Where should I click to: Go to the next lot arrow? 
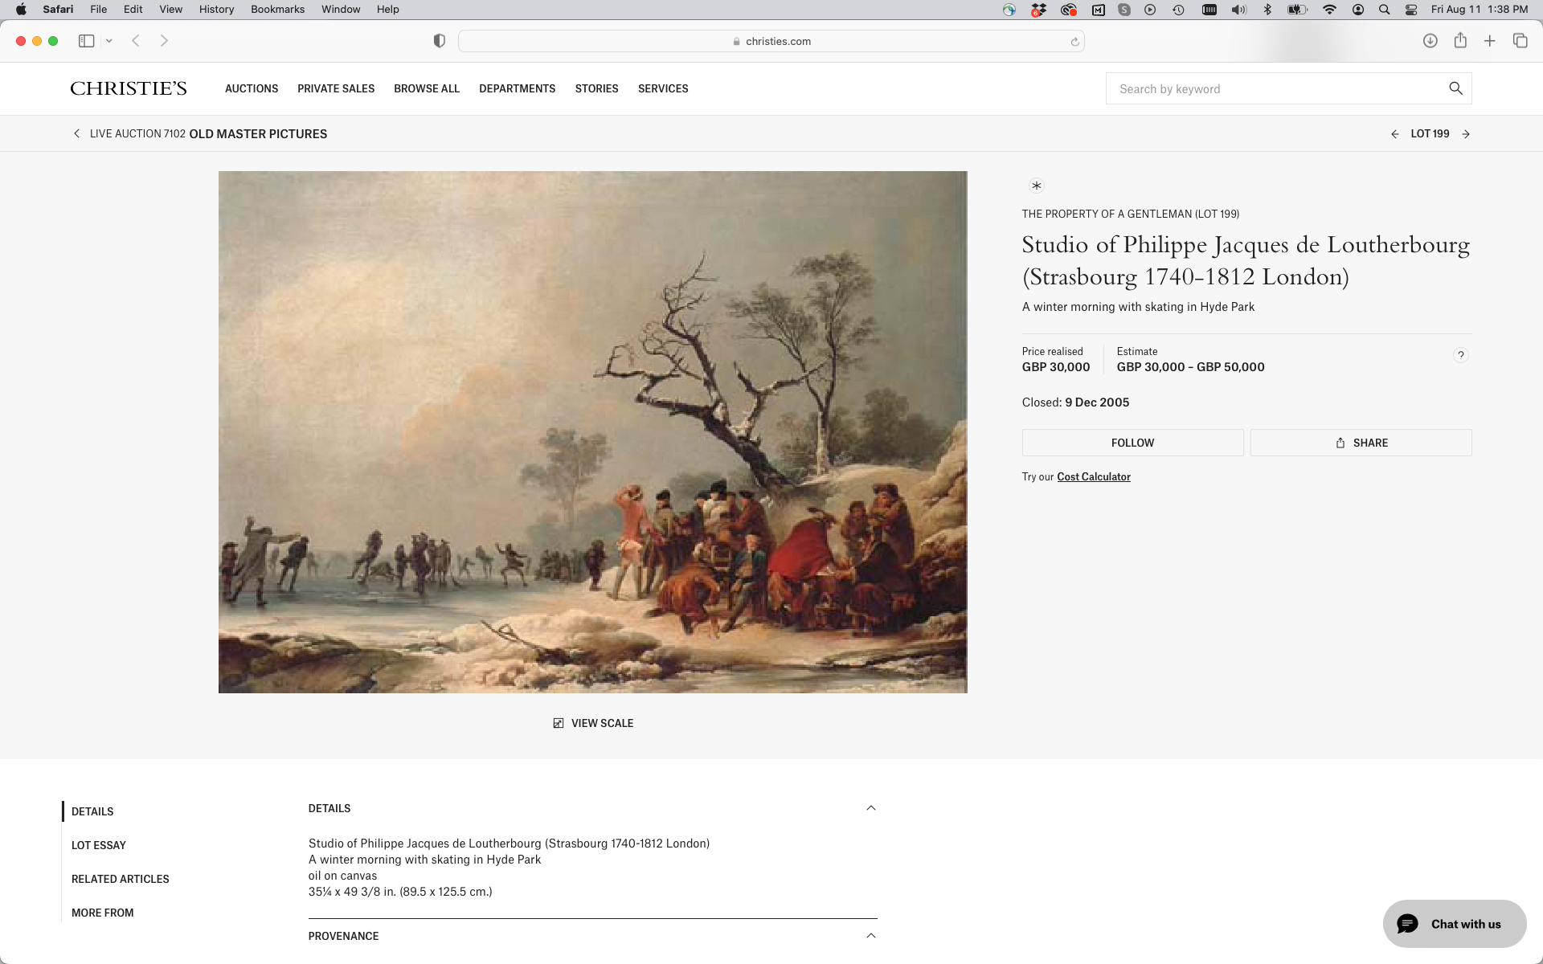[1466, 134]
